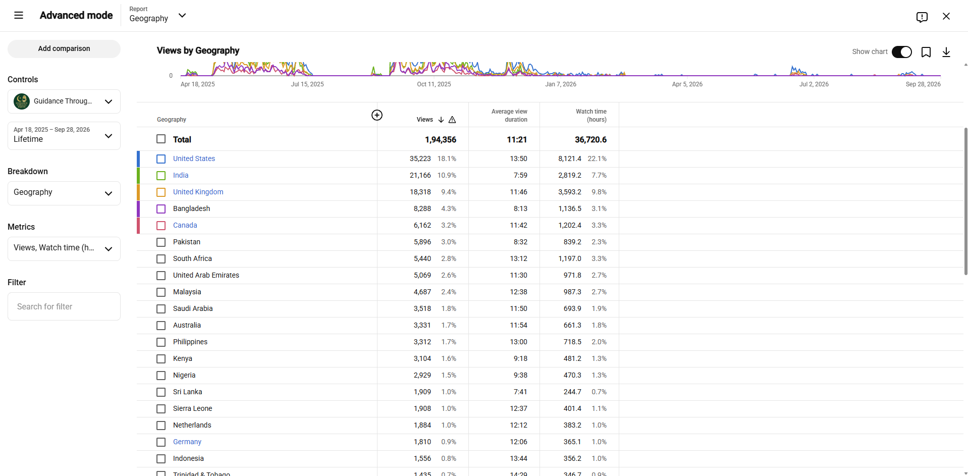Sort by Average view duration column
The image size is (968, 476).
click(509, 116)
